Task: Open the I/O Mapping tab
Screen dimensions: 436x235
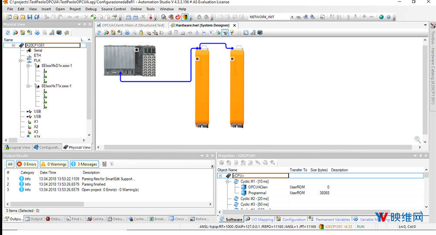Action: [262, 219]
